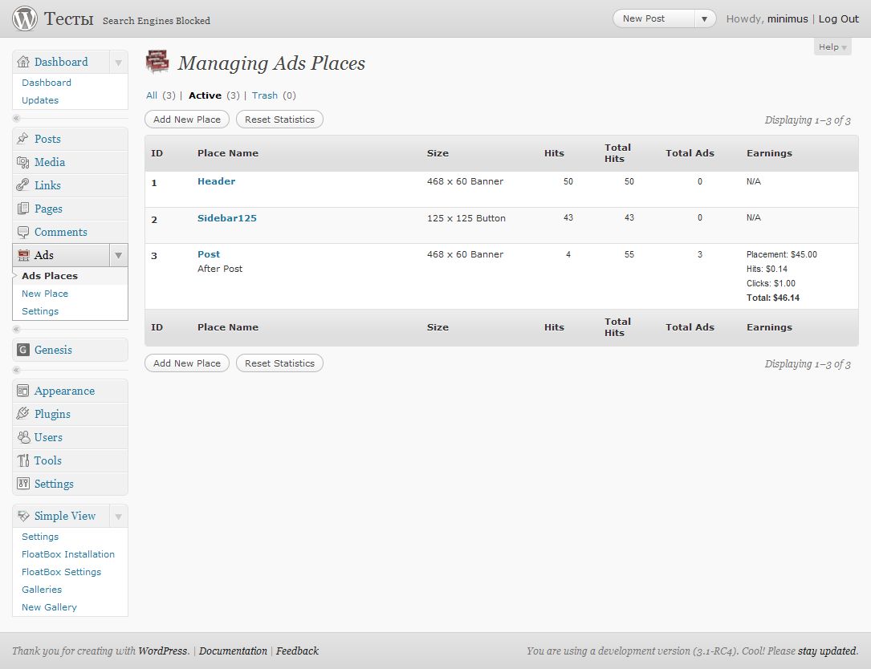The height and width of the screenshot is (669, 871).
Task: Collapse the Ads menu section arrow
Action: click(118, 255)
